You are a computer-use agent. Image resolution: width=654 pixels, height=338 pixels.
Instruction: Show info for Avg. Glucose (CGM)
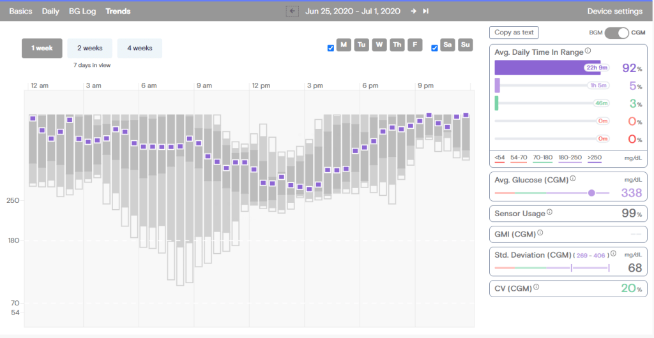(x=572, y=179)
